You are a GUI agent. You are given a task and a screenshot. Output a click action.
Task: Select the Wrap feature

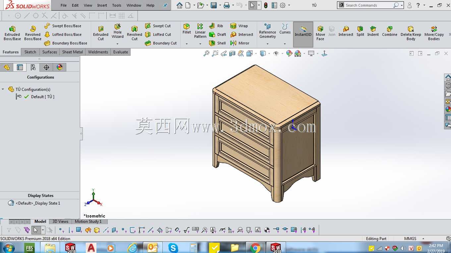coord(239,26)
